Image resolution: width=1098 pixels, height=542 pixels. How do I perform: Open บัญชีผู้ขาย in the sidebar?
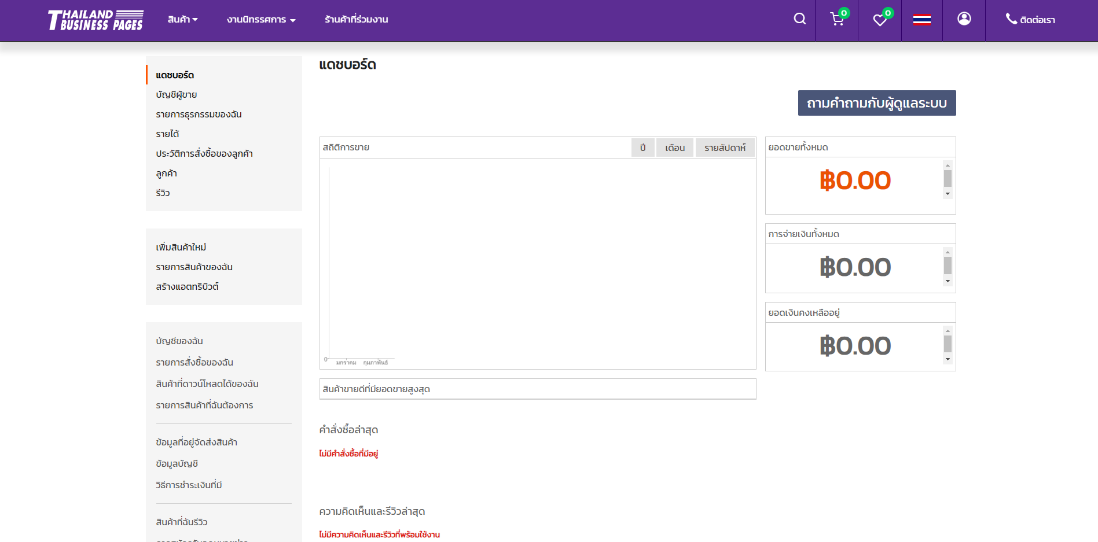point(177,95)
